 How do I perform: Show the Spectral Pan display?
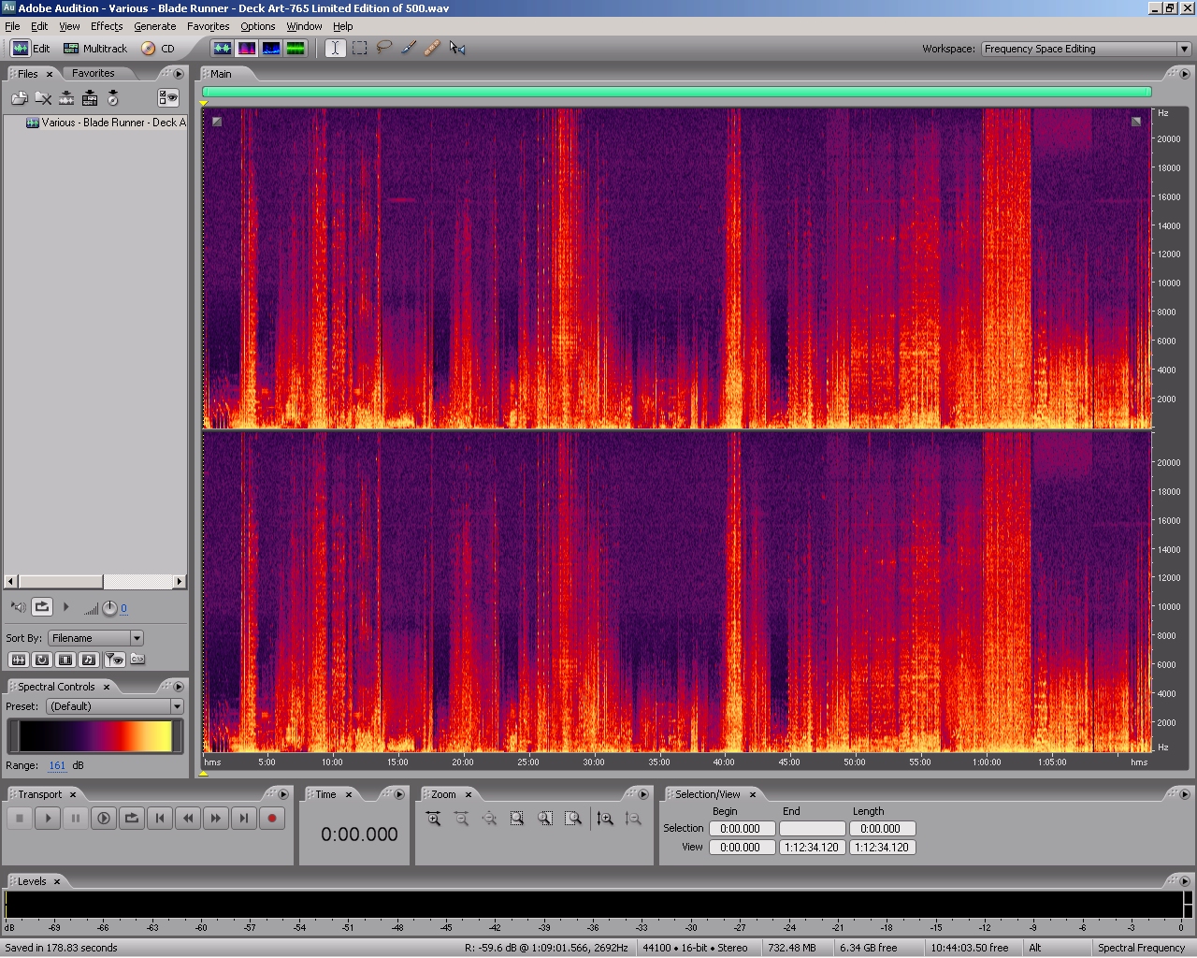[x=271, y=49]
